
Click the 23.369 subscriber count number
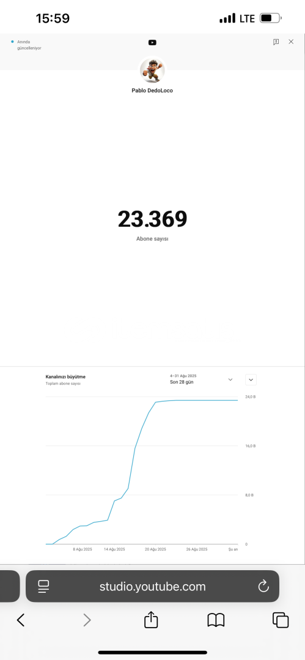(152, 219)
